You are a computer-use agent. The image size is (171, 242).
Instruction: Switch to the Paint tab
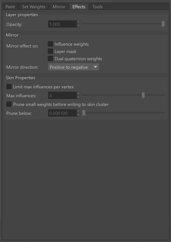(10, 7)
